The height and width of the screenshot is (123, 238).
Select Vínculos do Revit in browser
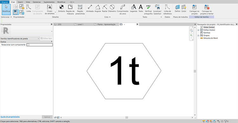(210, 38)
